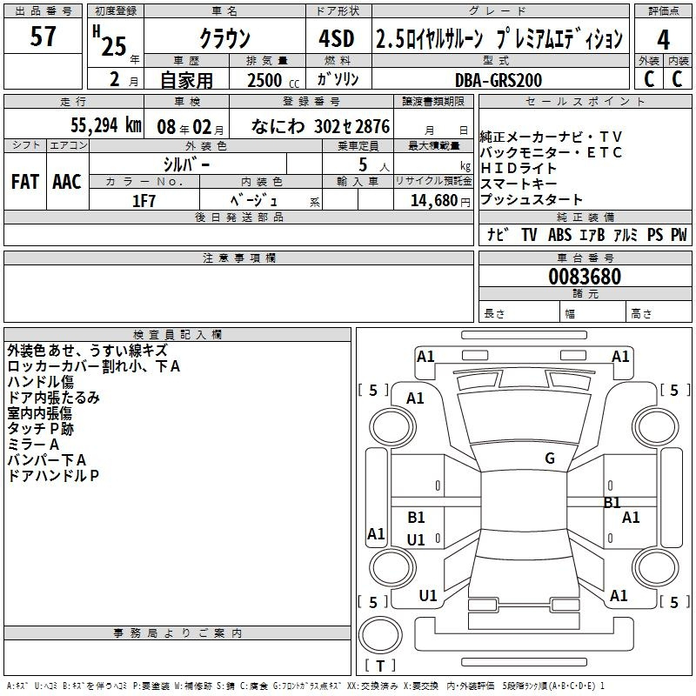Click the interior color ベージュ
This screenshot has width=696, height=696.
254,201
